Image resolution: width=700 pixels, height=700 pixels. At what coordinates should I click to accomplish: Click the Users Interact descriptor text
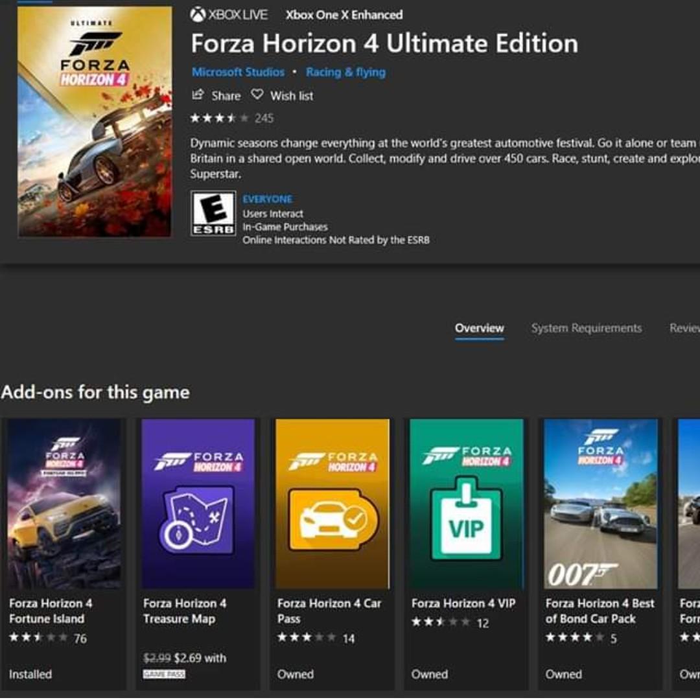click(x=273, y=214)
